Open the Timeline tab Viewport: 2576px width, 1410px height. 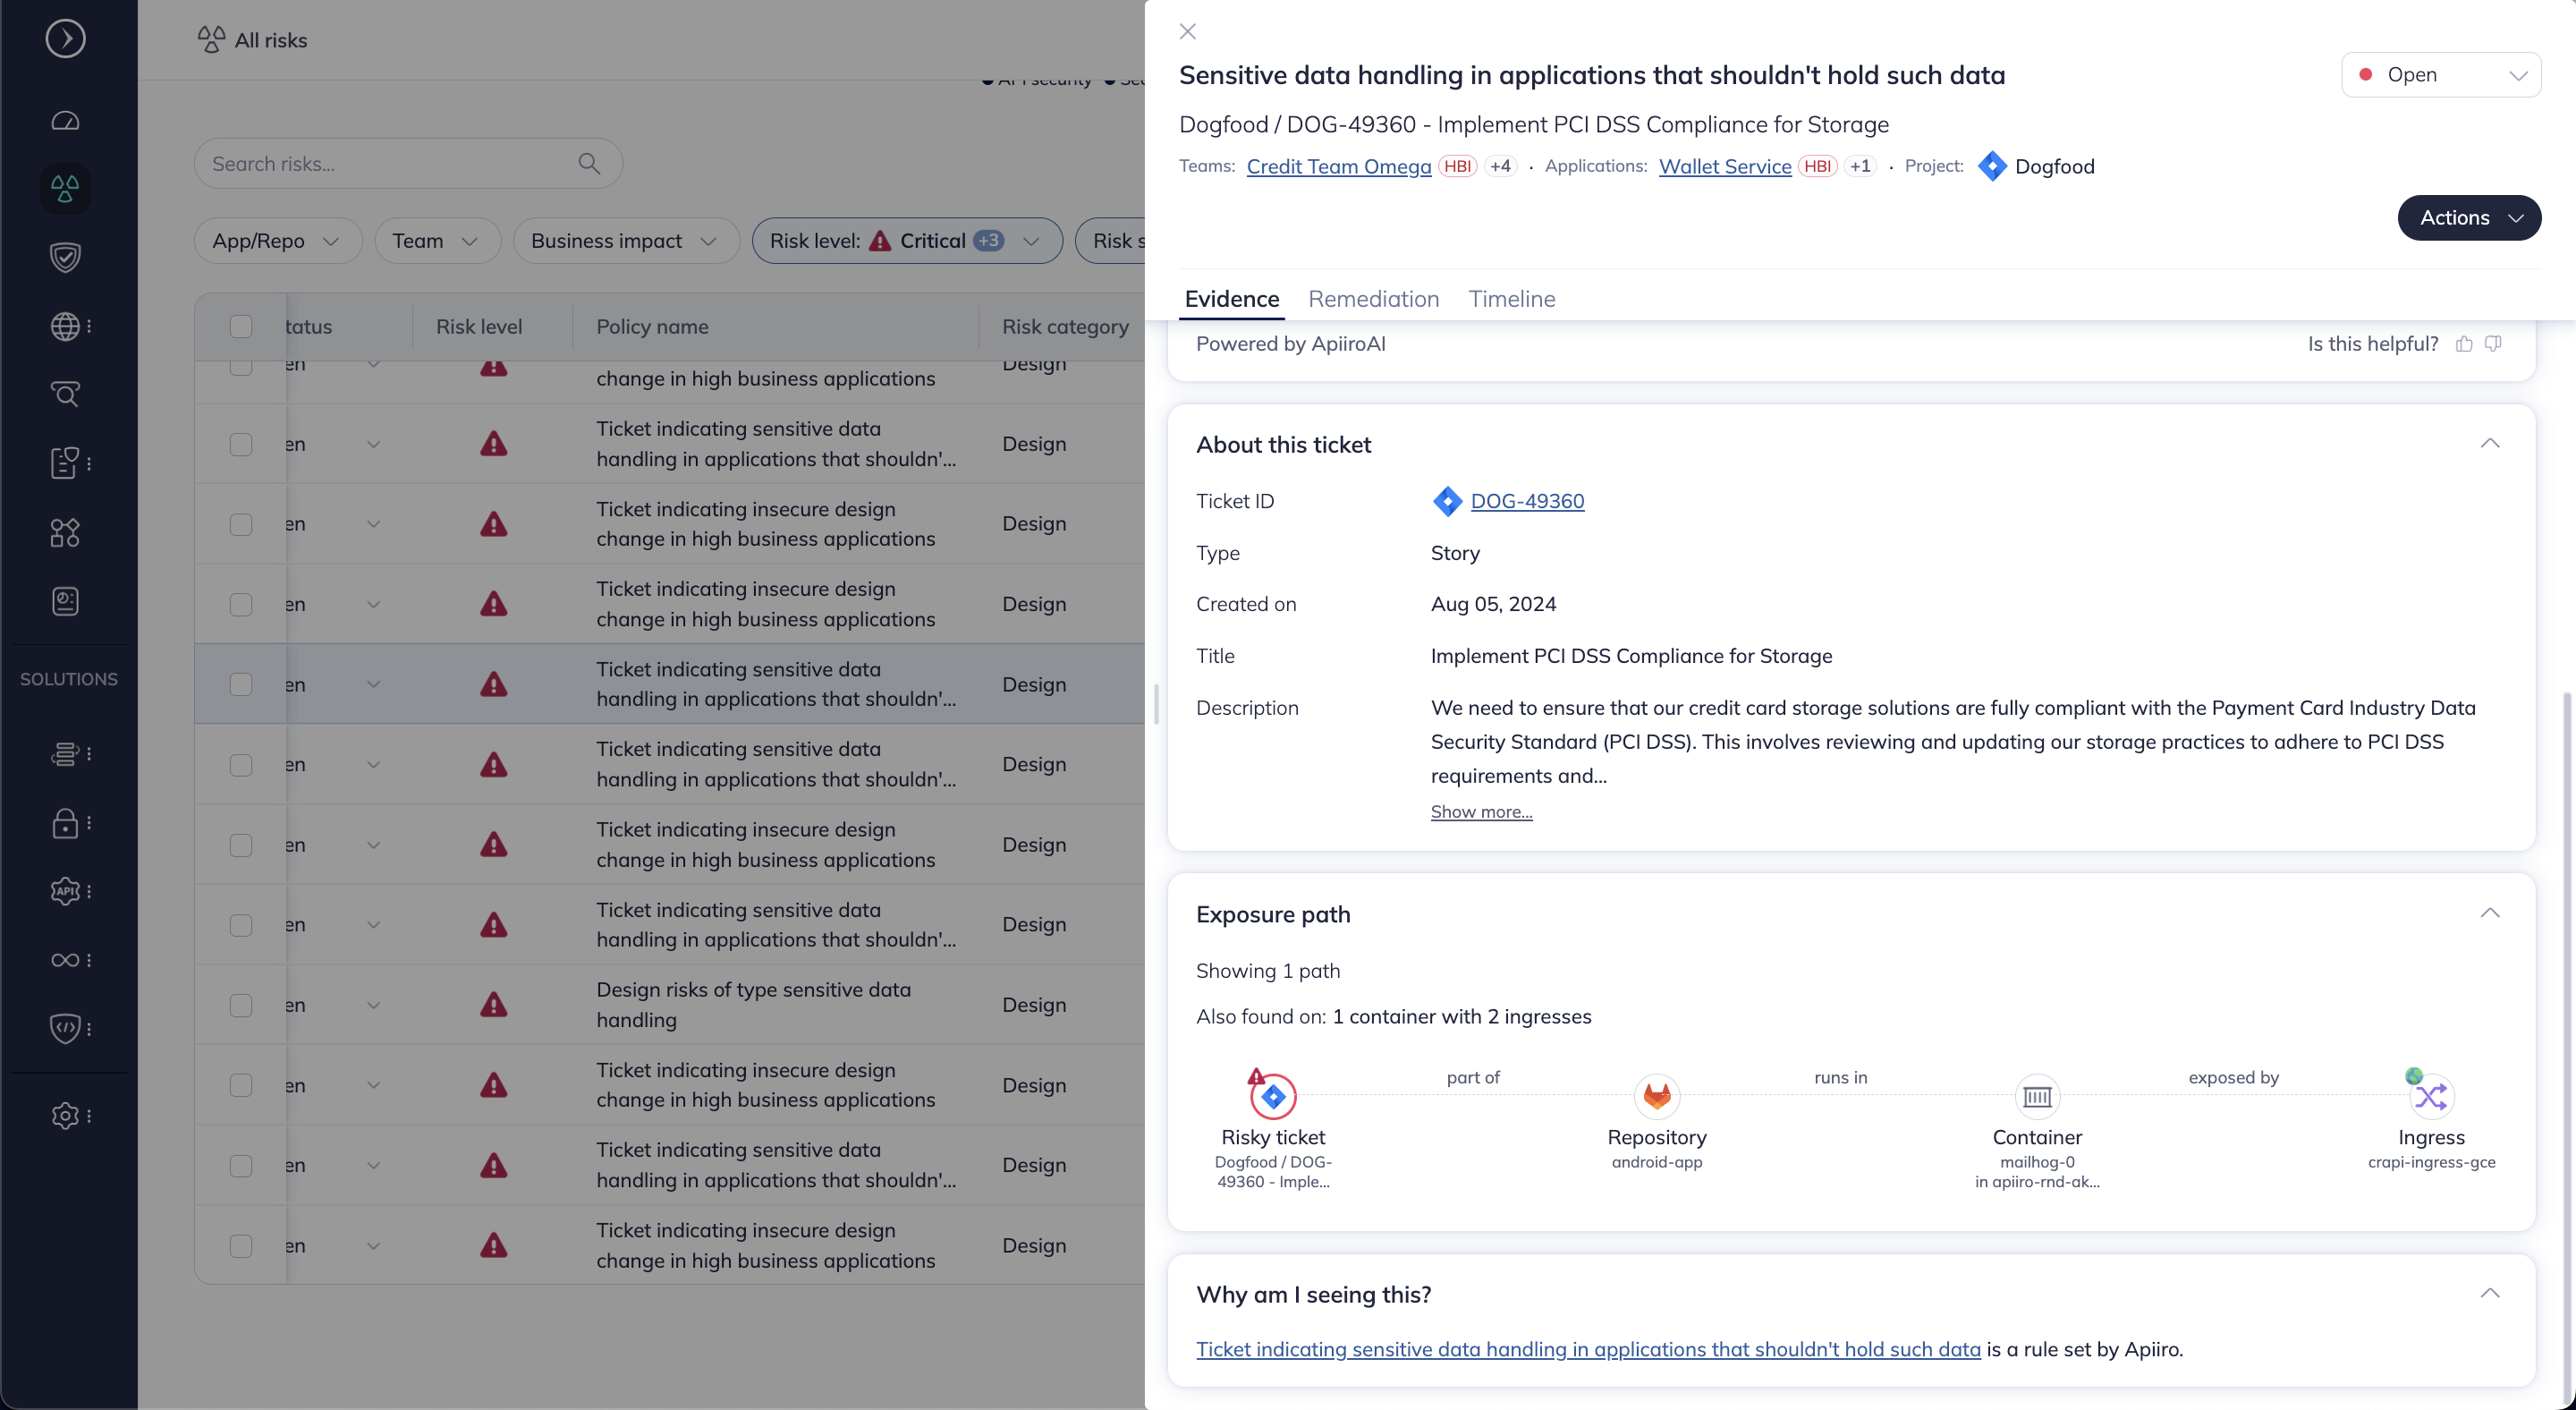(1512, 299)
